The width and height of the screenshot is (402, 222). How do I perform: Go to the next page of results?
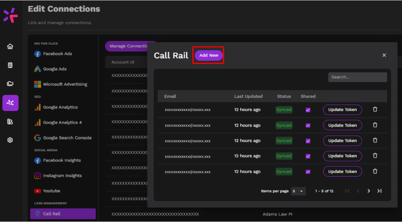pos(369,191)
